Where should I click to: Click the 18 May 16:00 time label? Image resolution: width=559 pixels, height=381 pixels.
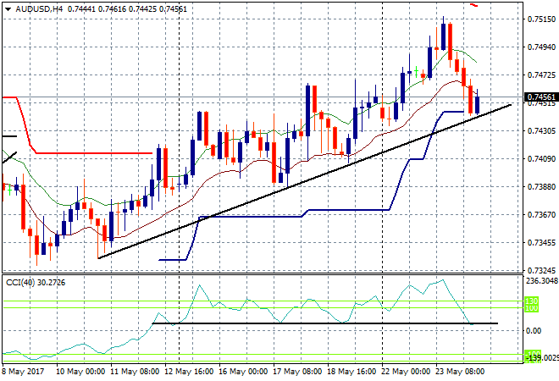(x=351, y=372)
